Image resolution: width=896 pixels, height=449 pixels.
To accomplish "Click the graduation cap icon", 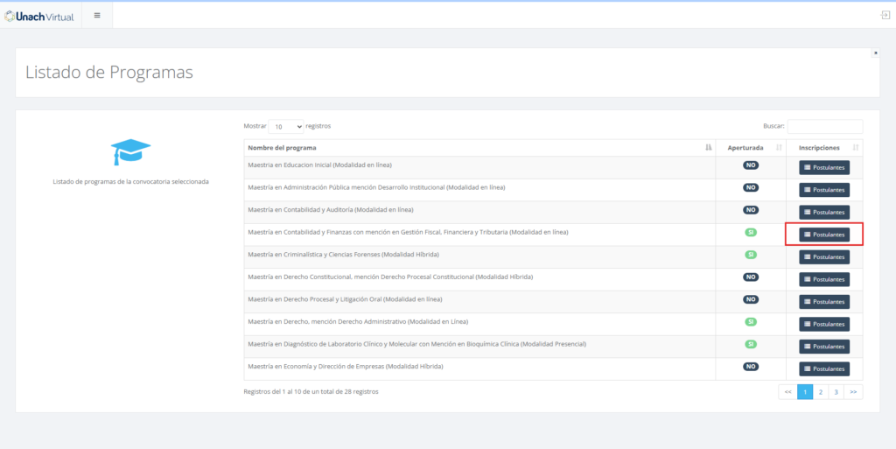I will [130, 152].
